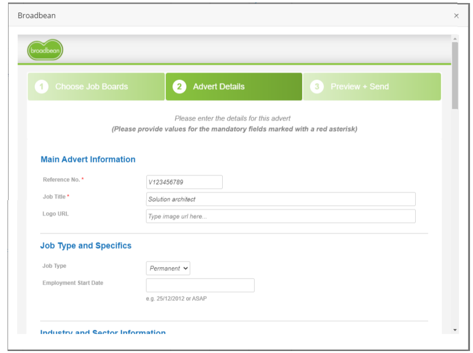
Task: Click the e.g. 25/12/2012 or ASAP hint
Action: 176,298
